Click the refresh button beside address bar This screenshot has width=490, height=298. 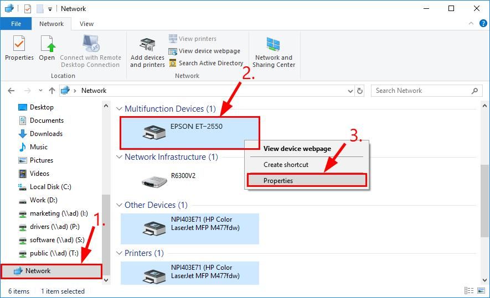point(360,91)
